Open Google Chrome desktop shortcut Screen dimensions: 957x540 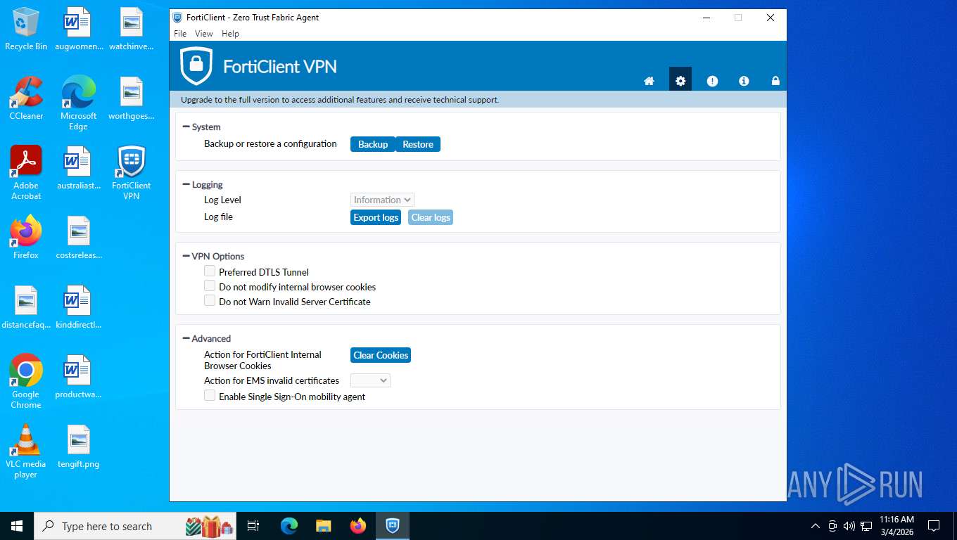click(26, 380)
